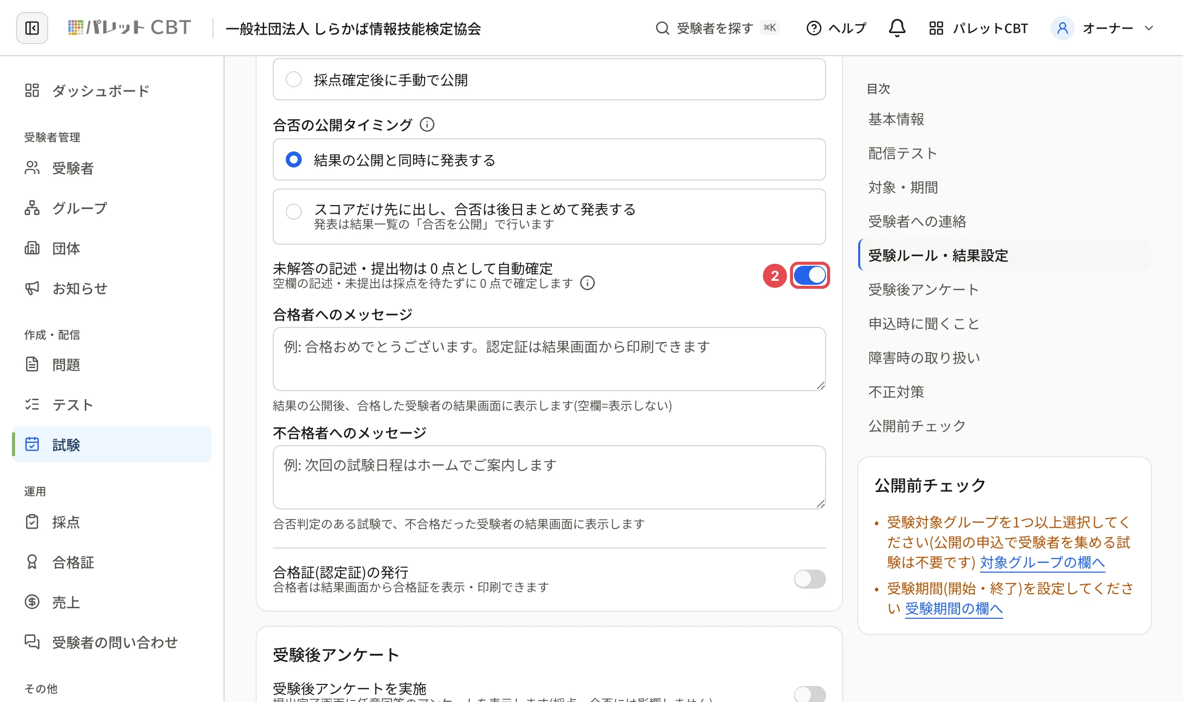
Task: Open 受験者の問い合わせ in sidebar
Action: click(111, 642)
